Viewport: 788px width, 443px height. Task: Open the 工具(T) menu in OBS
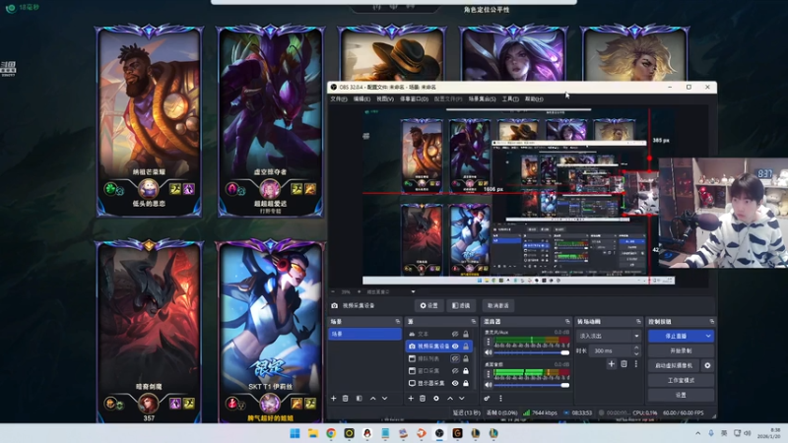[x=510, y=99]
